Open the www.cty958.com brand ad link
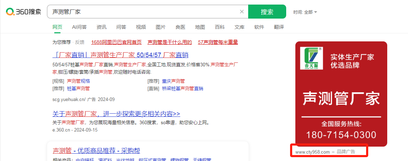 (x=312, y=152)
